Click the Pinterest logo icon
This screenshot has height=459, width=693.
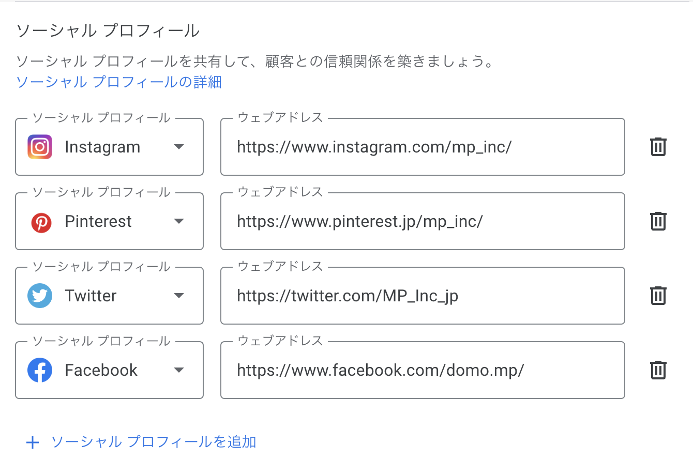tap(41, 223)
